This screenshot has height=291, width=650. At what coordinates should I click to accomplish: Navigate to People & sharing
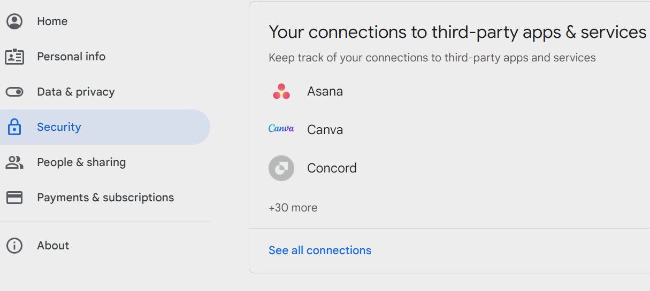pos(81,162)
